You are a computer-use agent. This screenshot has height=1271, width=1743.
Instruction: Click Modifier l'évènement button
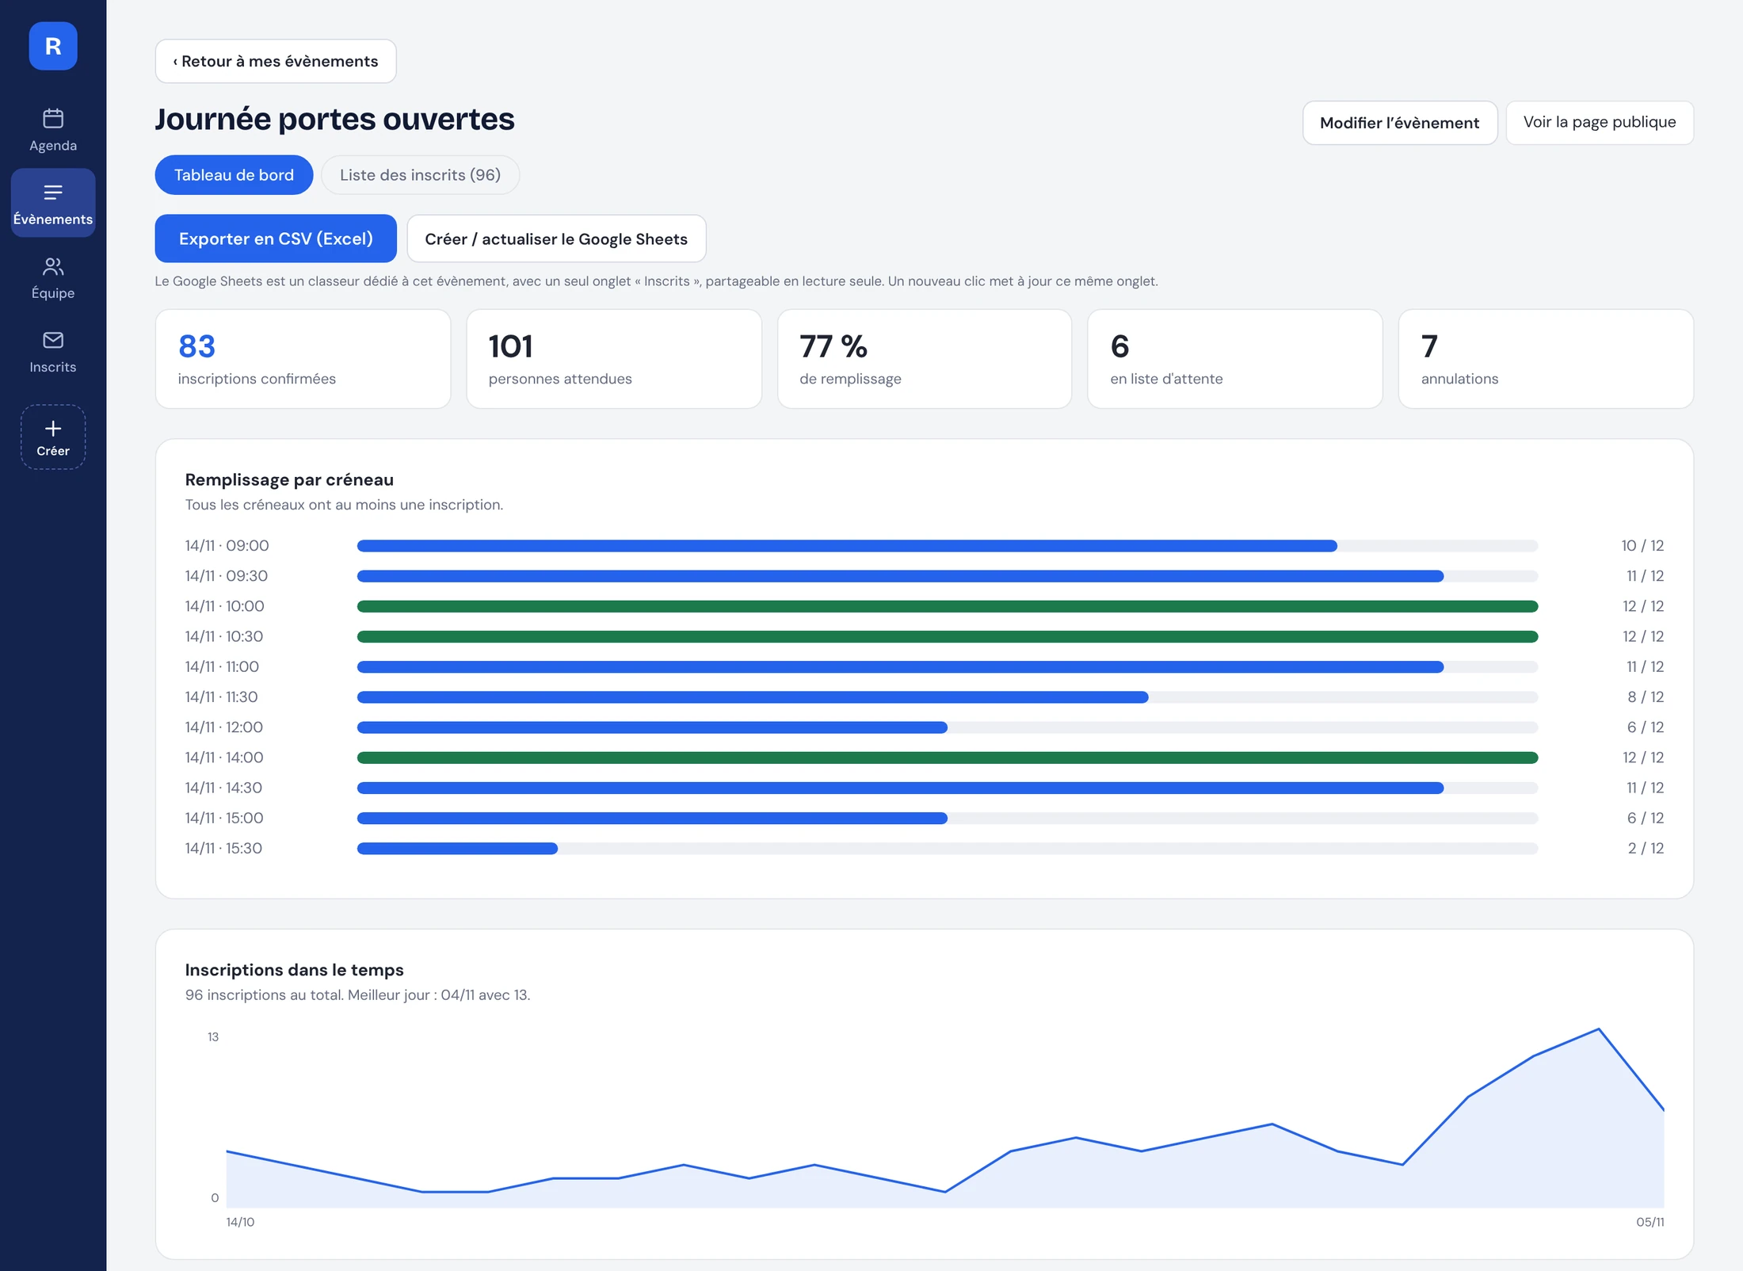(x=1399, y=123)
